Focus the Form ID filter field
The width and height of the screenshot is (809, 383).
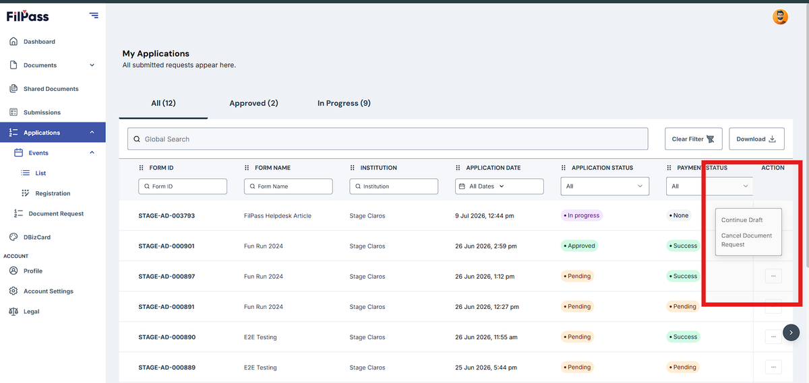click(183, 186)
